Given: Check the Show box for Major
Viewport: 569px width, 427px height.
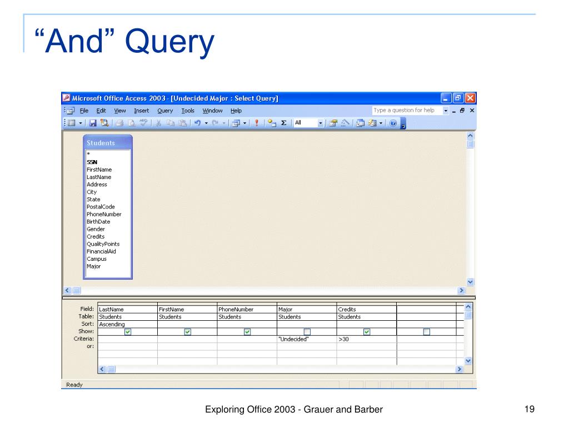Looking at the screenshot, I should pos(307,331).
